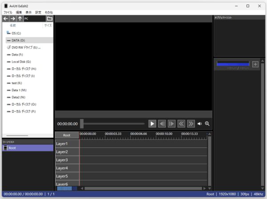Go forward in the file browser

click(x=13, y=19)
